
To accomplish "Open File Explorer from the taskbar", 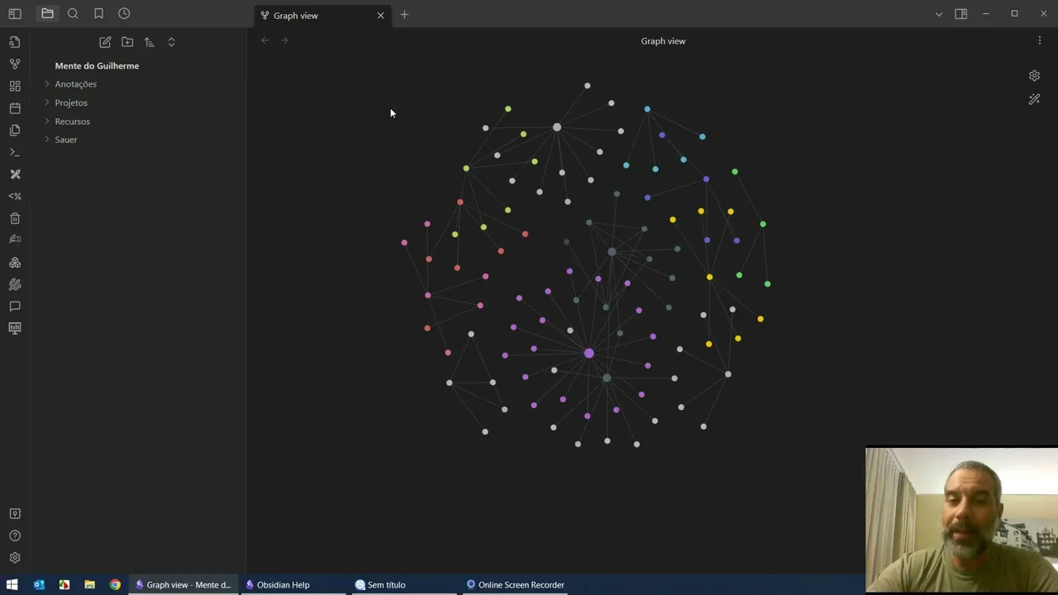I will coord(89,585).
